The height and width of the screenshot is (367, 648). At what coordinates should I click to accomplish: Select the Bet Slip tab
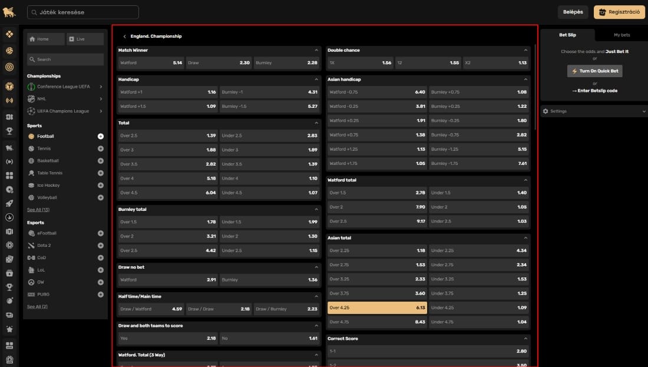pos(567,35)
